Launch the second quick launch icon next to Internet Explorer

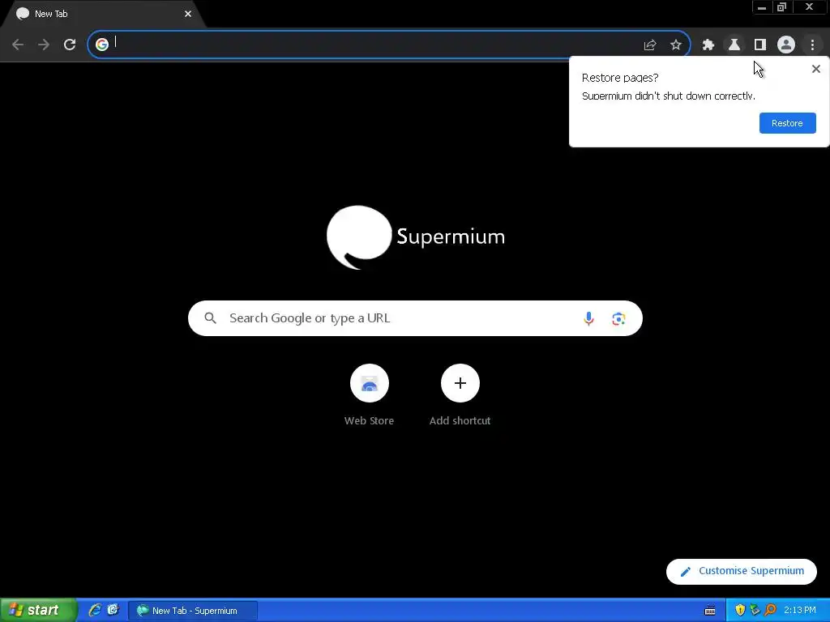(113, 611)
